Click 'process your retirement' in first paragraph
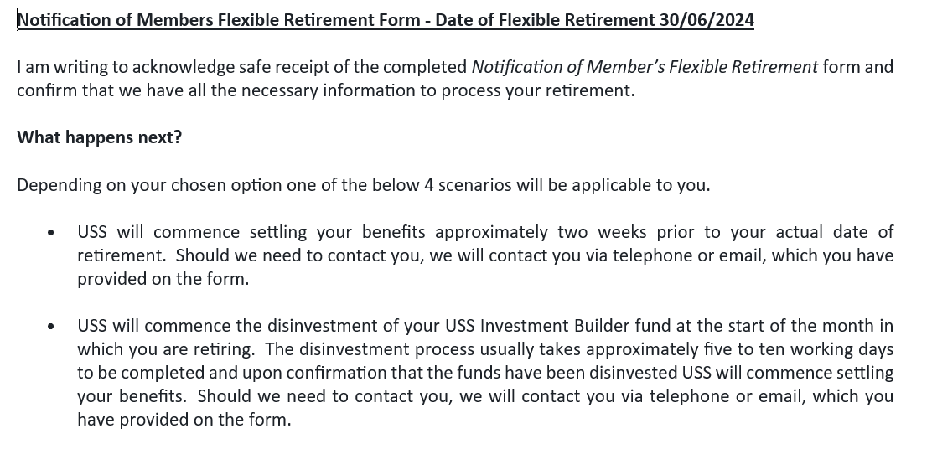932x454 pixels. click(x=538, y=91)
